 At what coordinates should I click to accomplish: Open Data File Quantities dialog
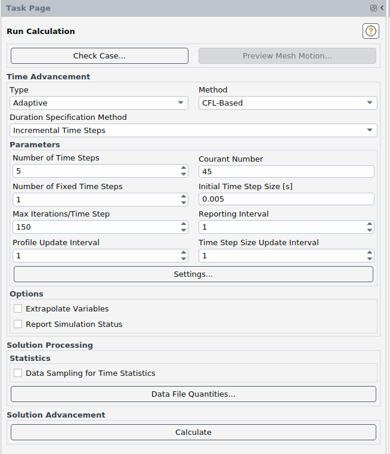click(193, 394)
